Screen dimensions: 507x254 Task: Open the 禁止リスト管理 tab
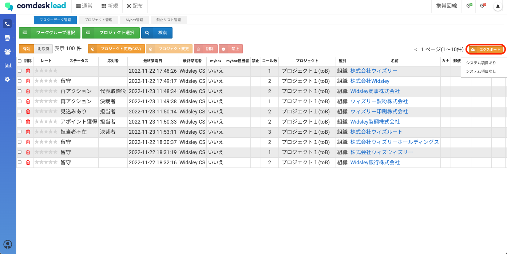169,20
